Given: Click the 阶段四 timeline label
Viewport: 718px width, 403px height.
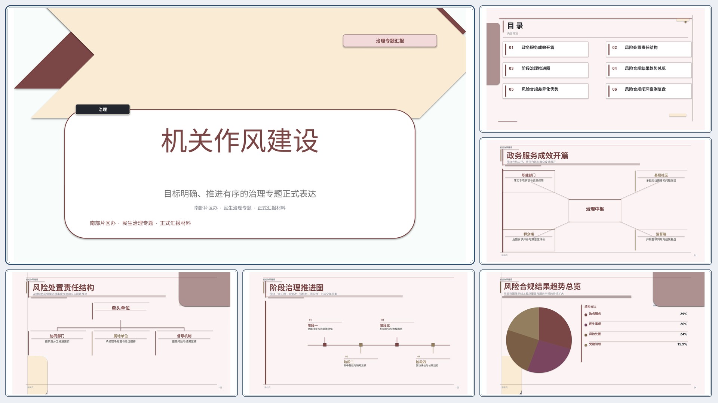Looking at the screenshot, I should point(421,362).
